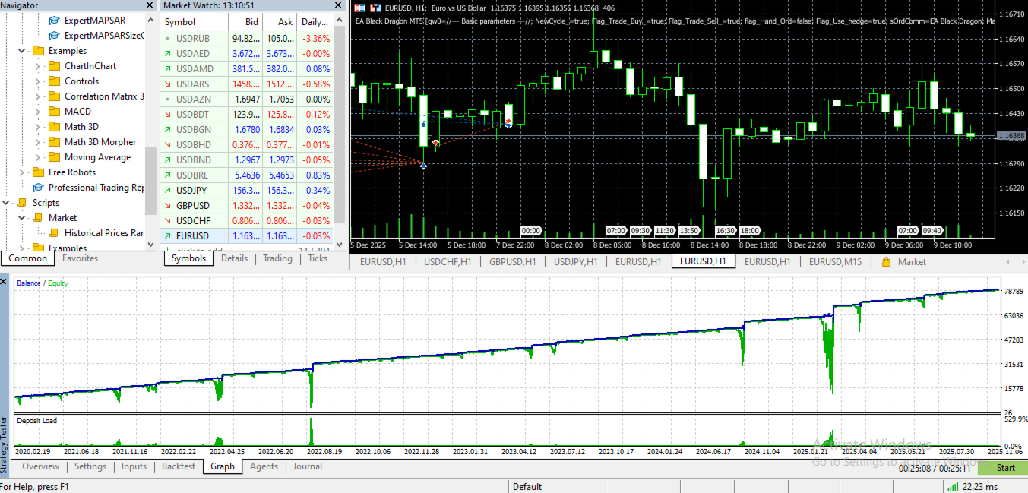This screenshot has width=1028, height=493.
Task: Click the chart-type icon beside EURUSD title
Action: click(375, 8)
